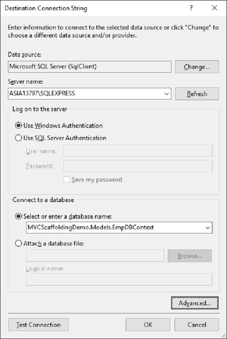The image size is (227, 339).
Task: Click the Change data source button
Action: click(x=197, y=67)
